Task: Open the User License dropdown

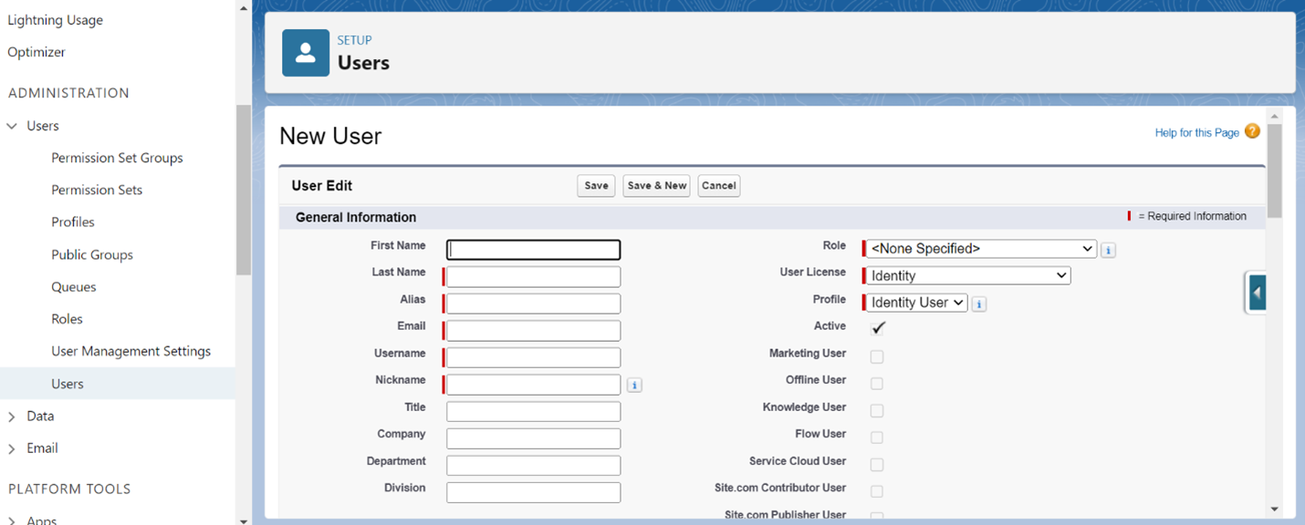Action: (967, 275)
